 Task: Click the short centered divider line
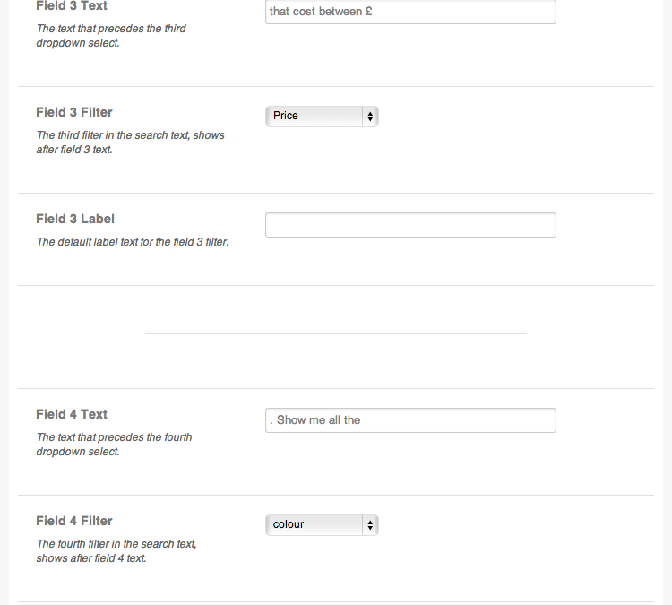pos(336,333)
